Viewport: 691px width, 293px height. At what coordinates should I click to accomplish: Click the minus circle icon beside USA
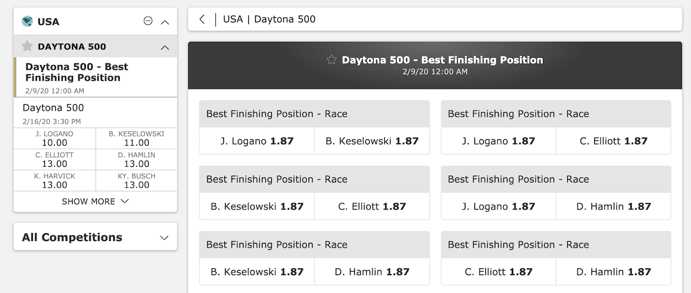(148, 21)
